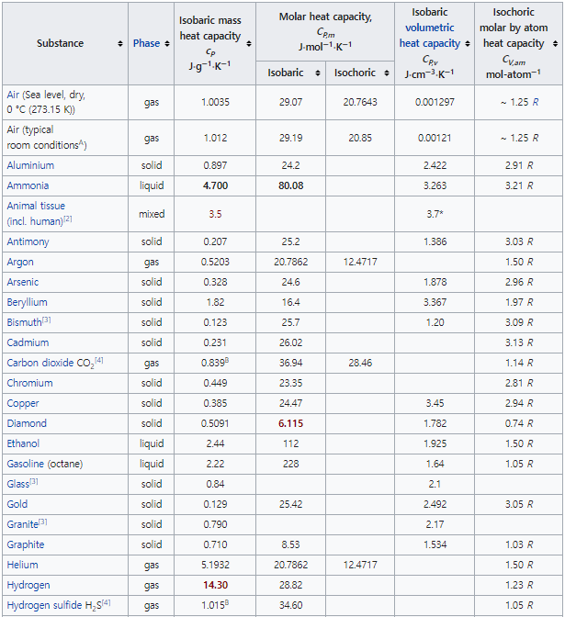The width and height of the screenshot is (565, 617).
Task: Open the Gasoline article link
Action: [x=25, y=464]
